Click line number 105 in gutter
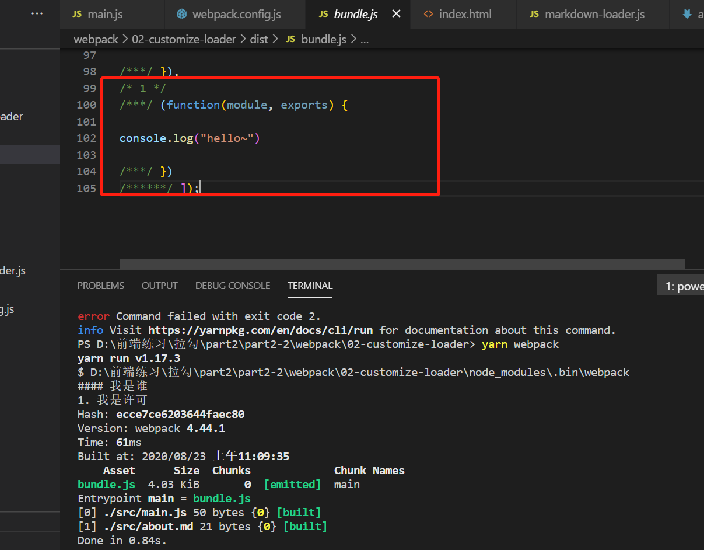Screen dimensions: 704x550 87,188
